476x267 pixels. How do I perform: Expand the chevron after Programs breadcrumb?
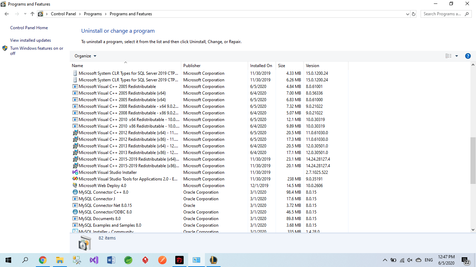click(106, 14)
